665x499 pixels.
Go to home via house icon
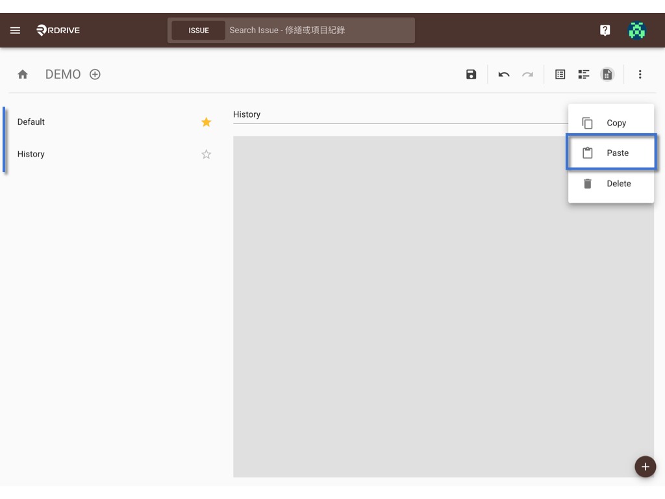coord(23,74)
